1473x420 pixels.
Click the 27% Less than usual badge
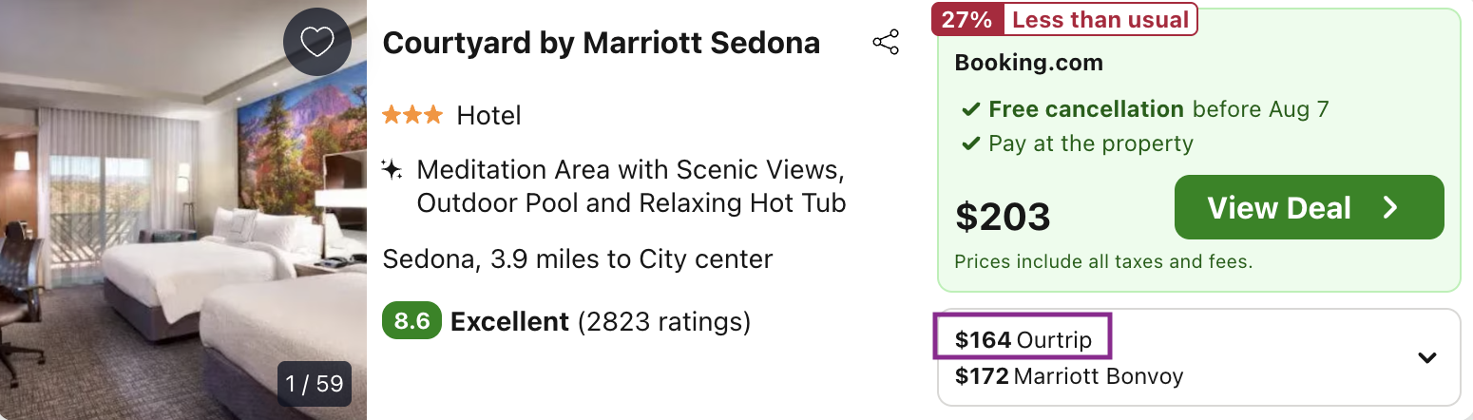[1064, 19]
